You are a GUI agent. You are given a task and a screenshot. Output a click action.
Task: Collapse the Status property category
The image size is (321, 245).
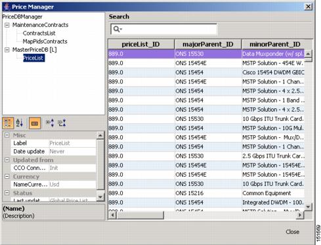click(x=7, y=193)
